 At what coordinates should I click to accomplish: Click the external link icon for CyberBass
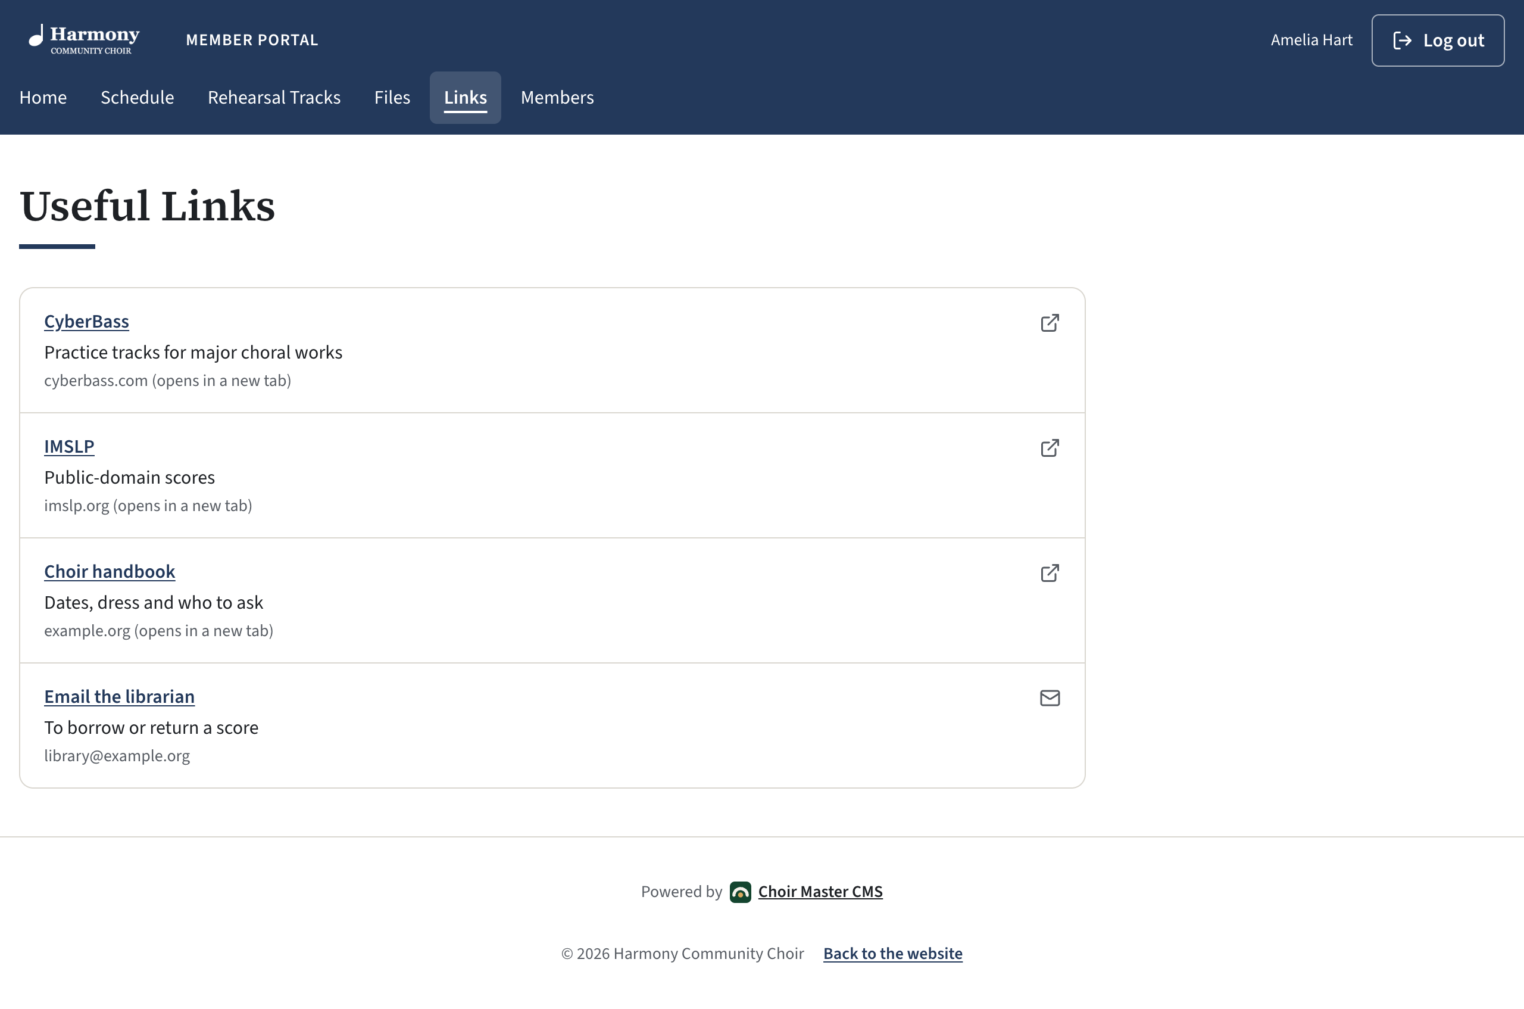(x=1050, y=322)
